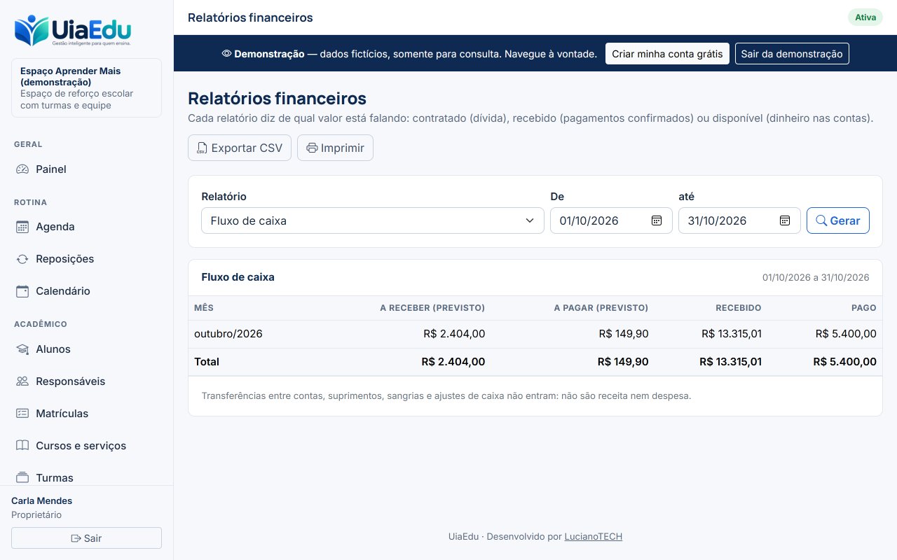
Task: Click R$ 5.400,00 in the Total row
Action: tap(845, 362)
